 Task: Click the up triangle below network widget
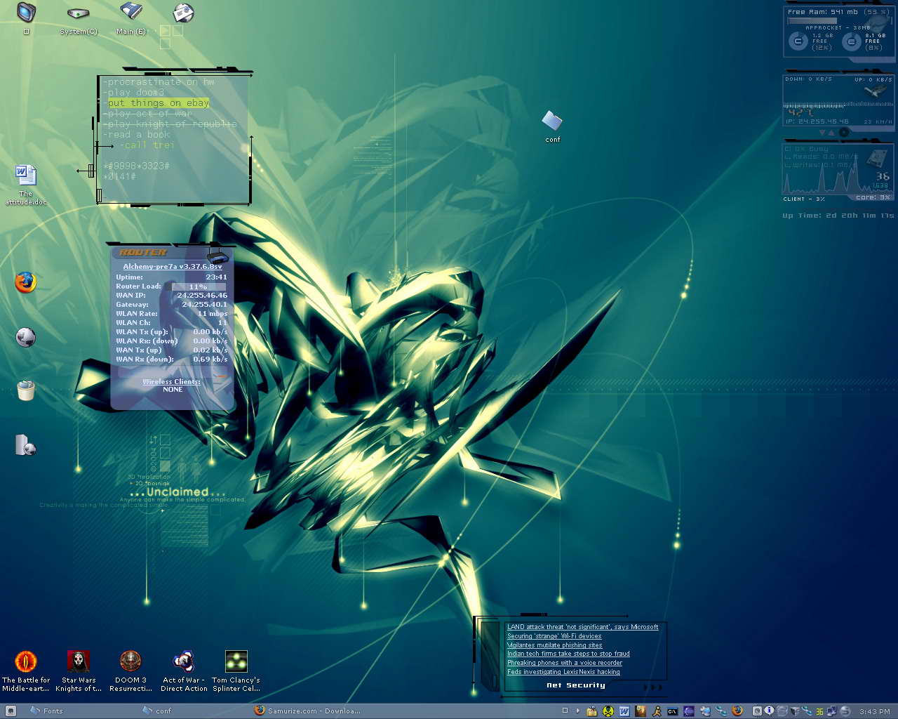pos(832,133)
